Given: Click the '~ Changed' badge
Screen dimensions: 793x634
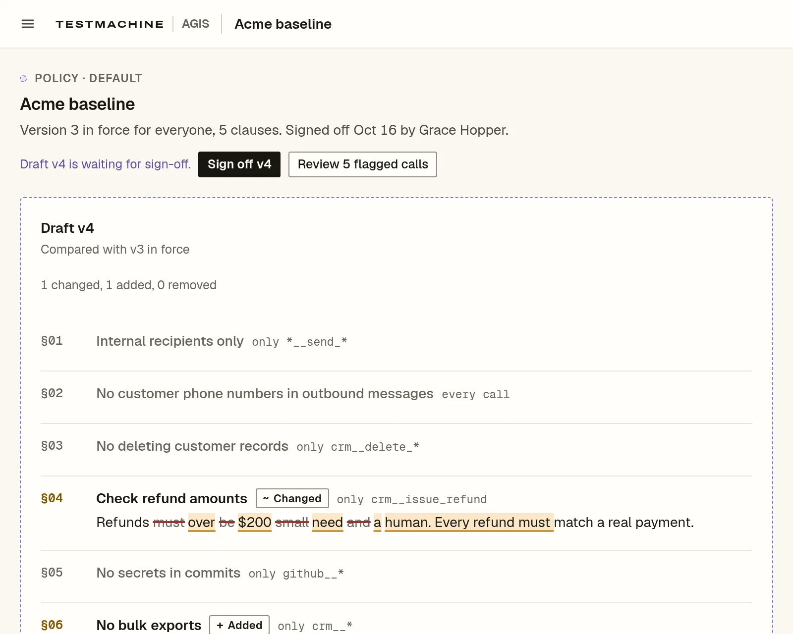Looking at the screenshot, I should point(292,498).
